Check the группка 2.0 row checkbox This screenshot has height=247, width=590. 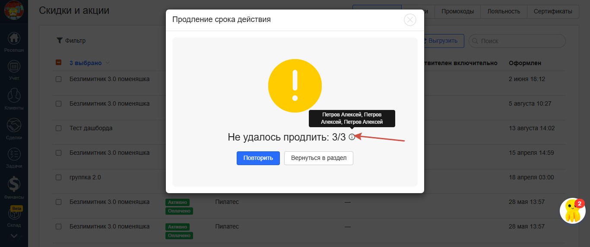click(x=59, y=178)
